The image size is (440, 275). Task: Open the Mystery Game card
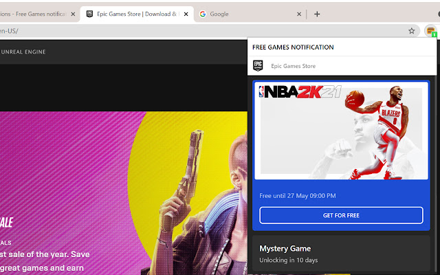341,254
